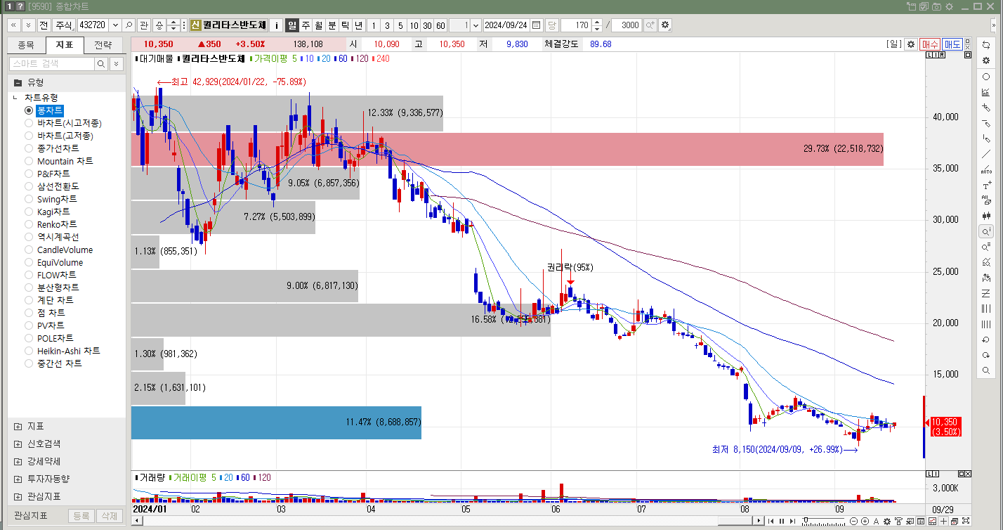
Task: Select Heikin-Ashi 차트 radio option
Action: [x=29, y=351]
